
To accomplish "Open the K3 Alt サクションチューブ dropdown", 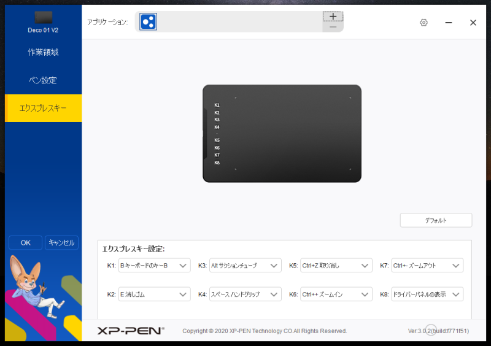I will tap(245, 266).
